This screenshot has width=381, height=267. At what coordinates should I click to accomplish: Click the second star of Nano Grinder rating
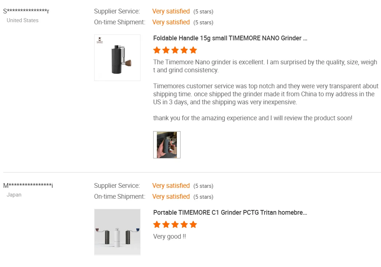pyautogui.click(x=166, y=50)
